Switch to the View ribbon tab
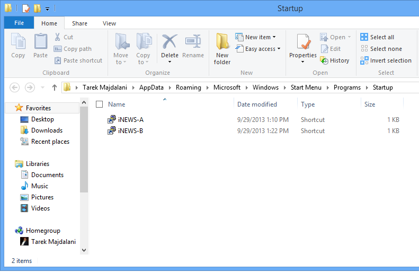Viewport: 419px width, 272px height. 109,23
